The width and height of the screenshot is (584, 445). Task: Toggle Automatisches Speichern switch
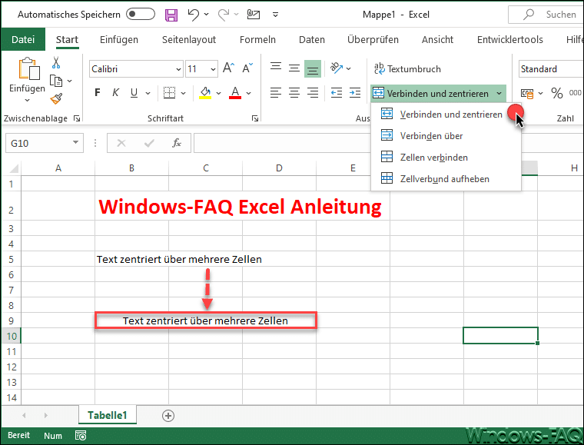click(x=141, y=14)
